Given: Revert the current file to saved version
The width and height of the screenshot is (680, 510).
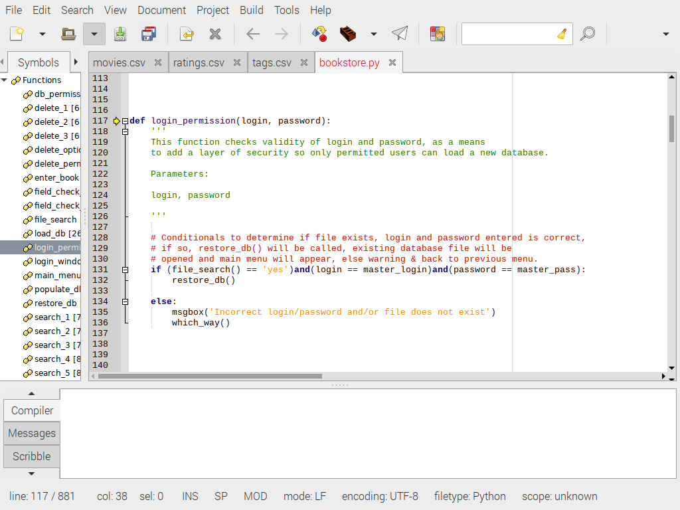Looking at the screenshot, I should click(x=186, y=33).
